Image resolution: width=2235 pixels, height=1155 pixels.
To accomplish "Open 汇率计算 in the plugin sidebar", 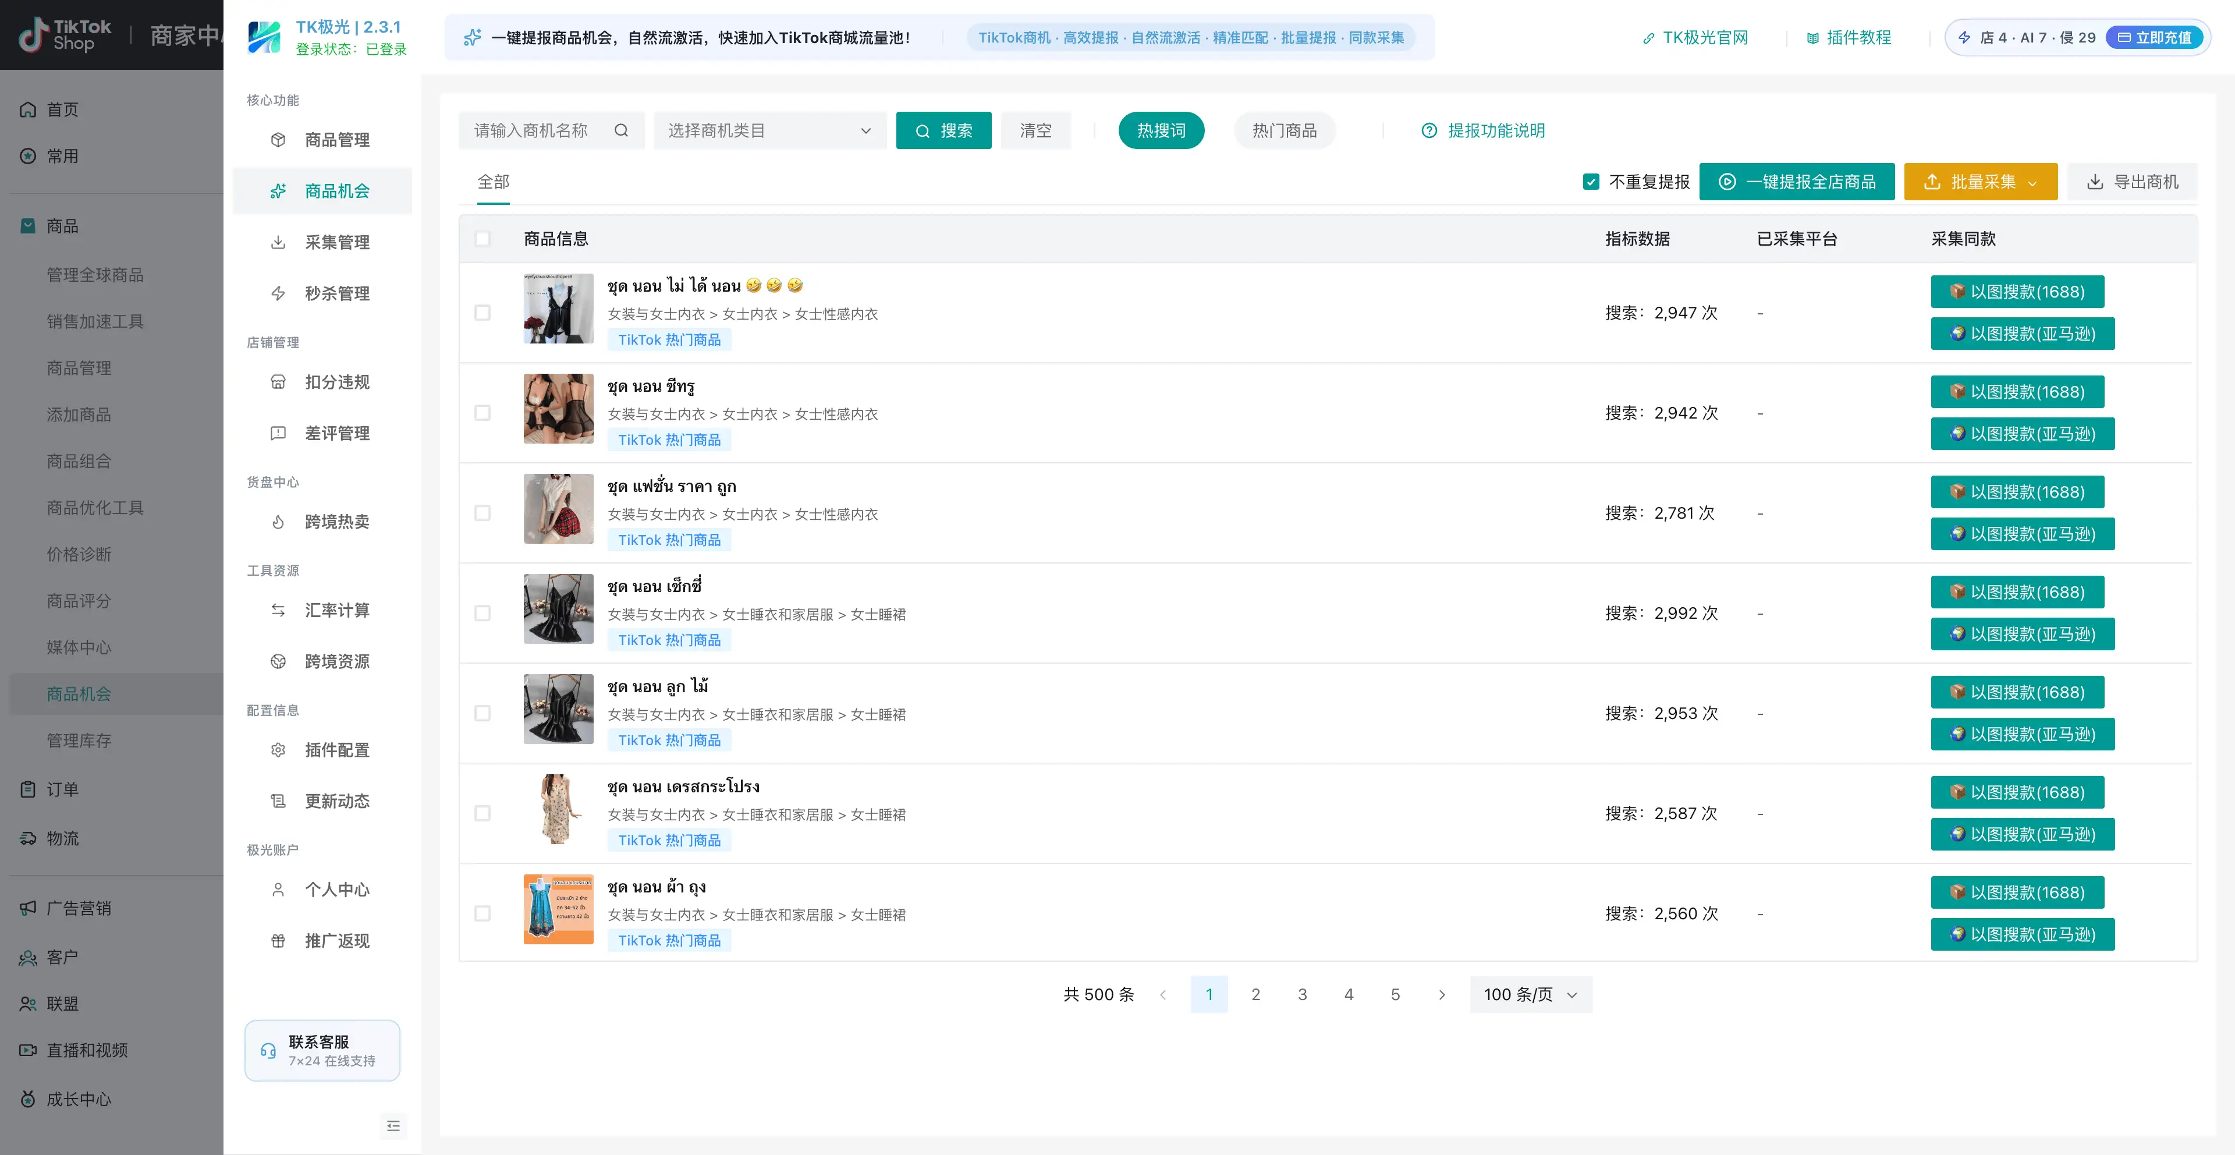I will tap(322, 610).
